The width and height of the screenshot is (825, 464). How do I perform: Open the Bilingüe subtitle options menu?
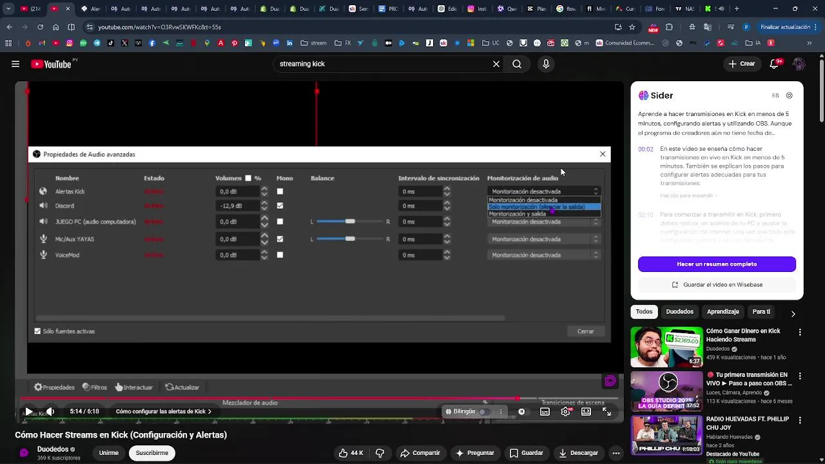501,411
